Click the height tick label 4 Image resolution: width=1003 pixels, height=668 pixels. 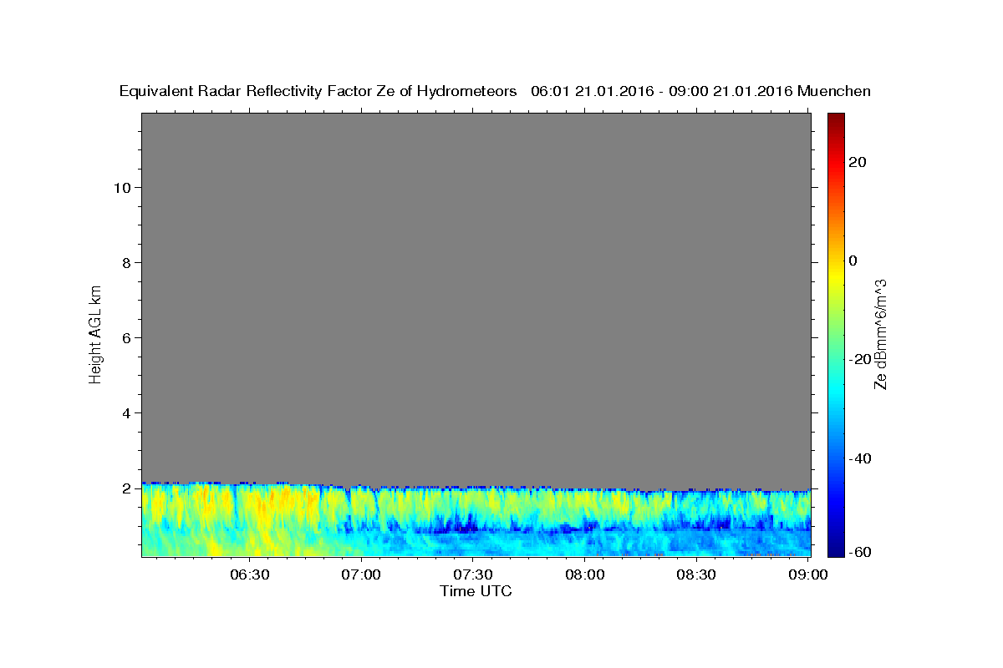coord(126,412)
